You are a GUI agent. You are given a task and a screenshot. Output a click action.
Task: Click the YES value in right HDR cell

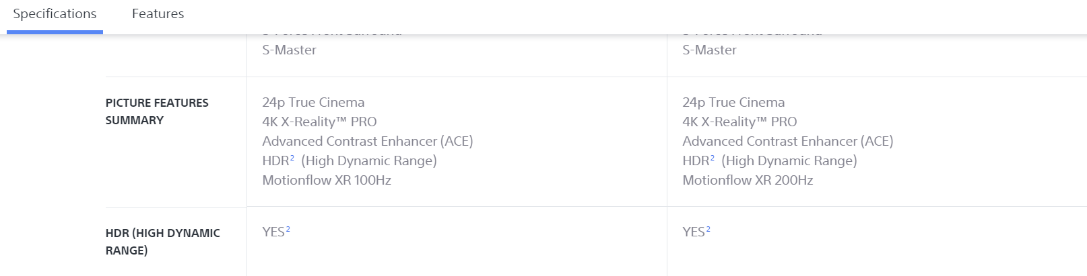click(694, 232)
